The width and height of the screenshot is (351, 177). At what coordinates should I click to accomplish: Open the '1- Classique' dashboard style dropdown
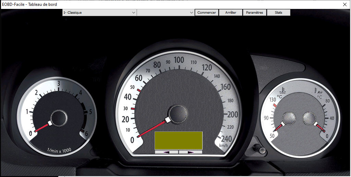coord(99,13)
